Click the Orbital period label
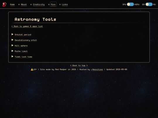This screenshot has width=158, height=118. click(23, 35)
